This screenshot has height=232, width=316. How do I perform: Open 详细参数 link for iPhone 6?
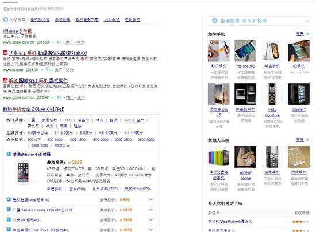coord(55,189)
